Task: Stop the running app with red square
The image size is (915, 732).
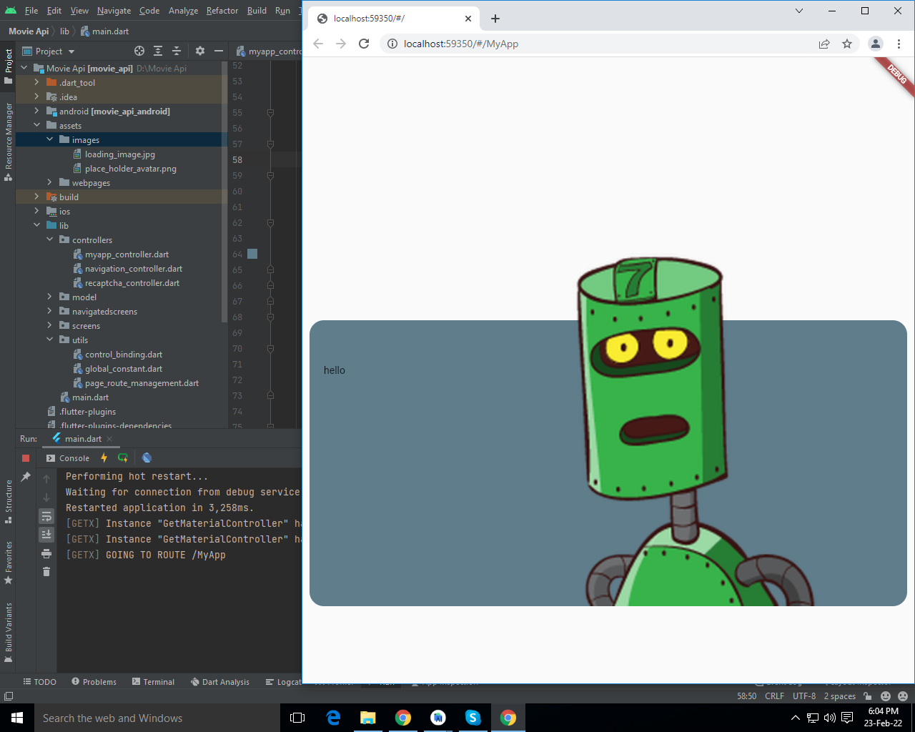Action: pyautogui.click(x=26, y=458)
